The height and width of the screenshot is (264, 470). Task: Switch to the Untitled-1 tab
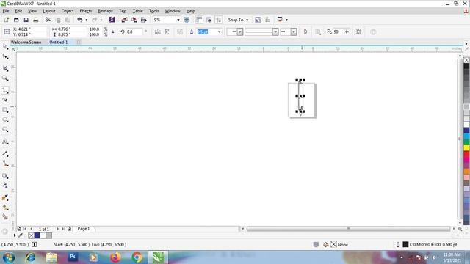pyautogui.click(x=59, y=43)
